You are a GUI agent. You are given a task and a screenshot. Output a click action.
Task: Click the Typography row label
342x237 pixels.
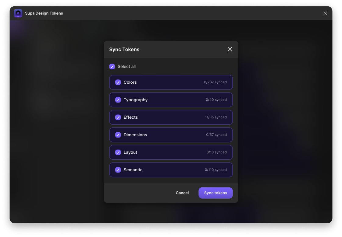[135, 100]
